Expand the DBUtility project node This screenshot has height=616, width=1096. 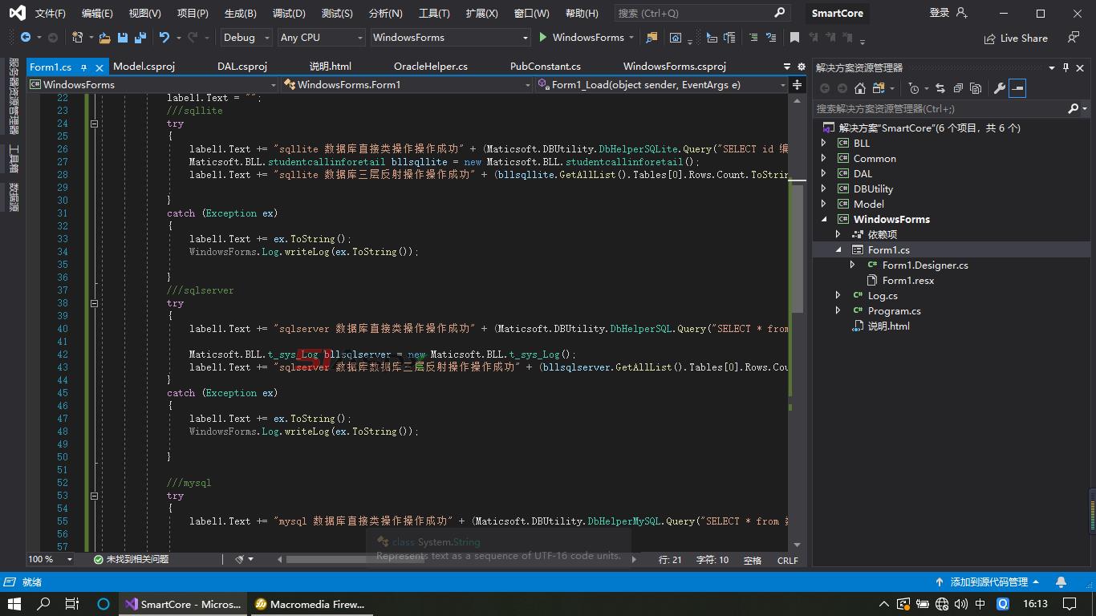tap(824, 188)
